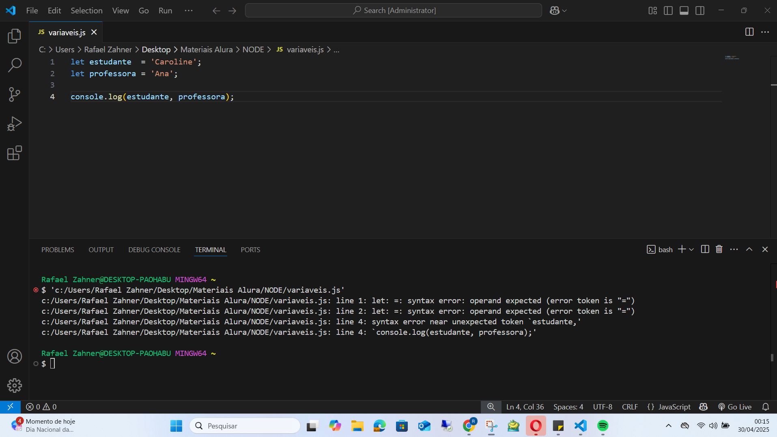Switch to the PROBLEMS panel tab
Screen dimensions: 777x437
[x=58, y=250]
